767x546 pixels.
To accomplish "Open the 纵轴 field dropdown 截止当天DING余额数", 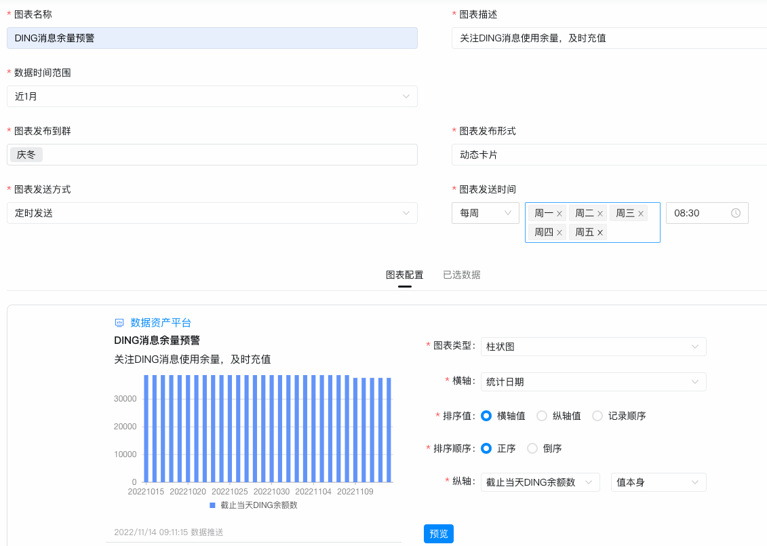I will 540,482.
